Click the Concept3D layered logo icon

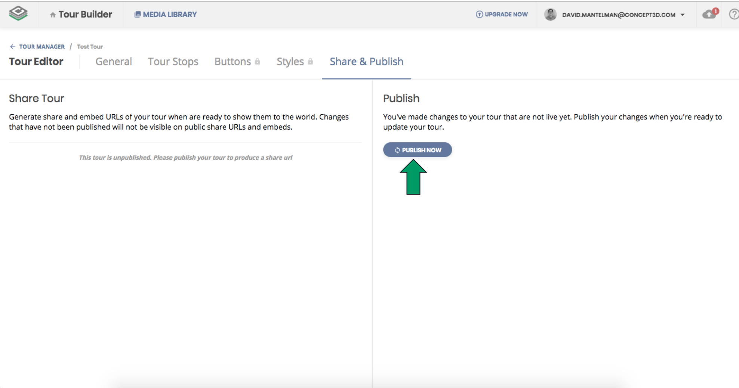[18, 13]
